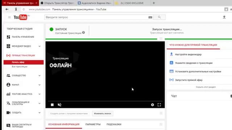232x130 pixels.
Task: Click the Скрыть этот раздел link
Action: [206, 87]
